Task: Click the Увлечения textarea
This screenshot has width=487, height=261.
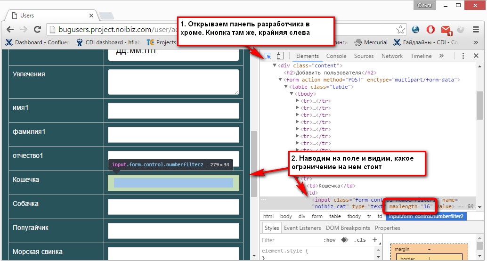Action: [x=174, y=82]
